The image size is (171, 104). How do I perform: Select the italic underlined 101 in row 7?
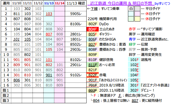pos(17,39)
